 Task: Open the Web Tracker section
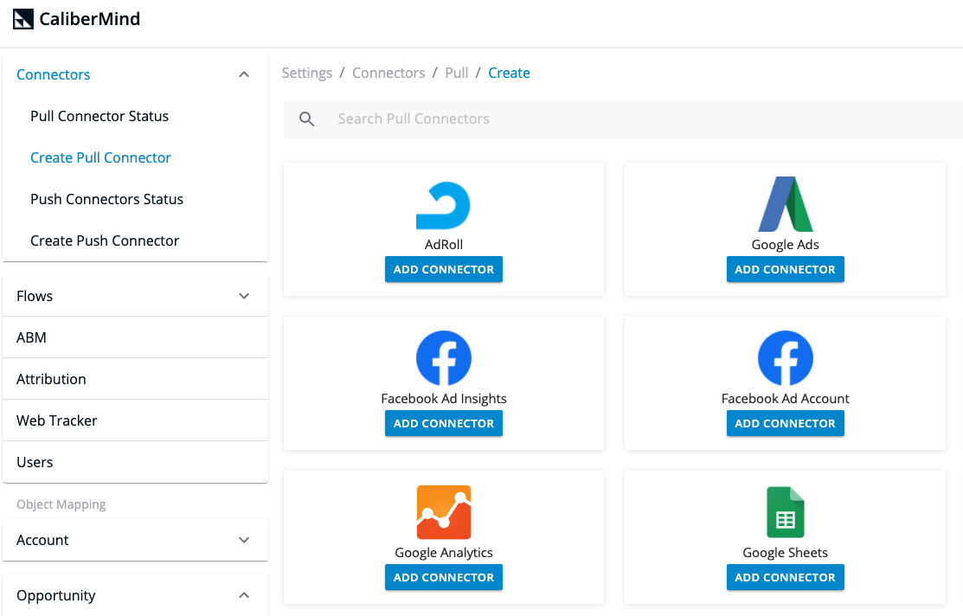coord(135,420)
